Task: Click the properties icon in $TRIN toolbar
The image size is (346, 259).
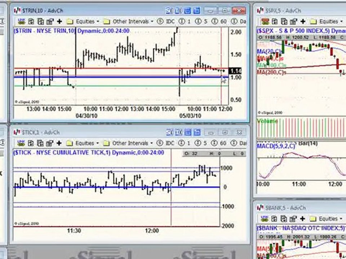Action: click(x=50, y=21)
